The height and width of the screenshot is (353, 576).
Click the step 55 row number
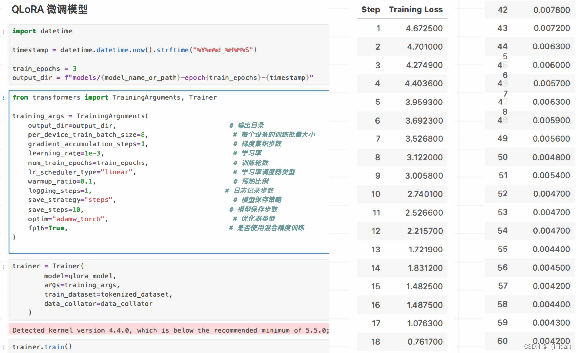[x=503, y=249]
